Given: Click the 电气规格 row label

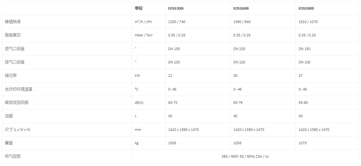Looking at the screenshot, I should point(13,156).
